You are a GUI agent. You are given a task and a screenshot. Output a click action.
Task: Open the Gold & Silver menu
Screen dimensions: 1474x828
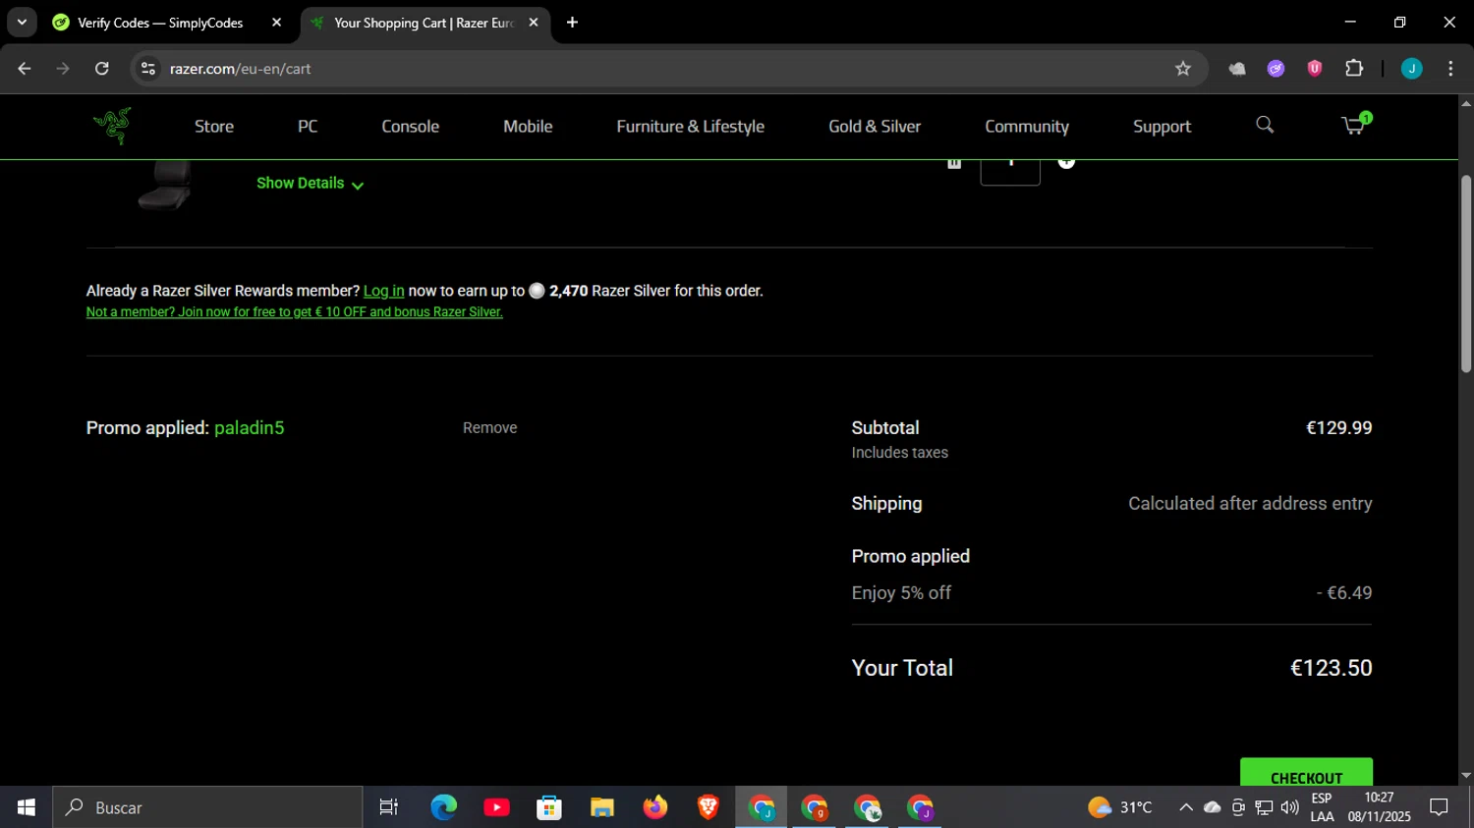[x=875, y=127]
